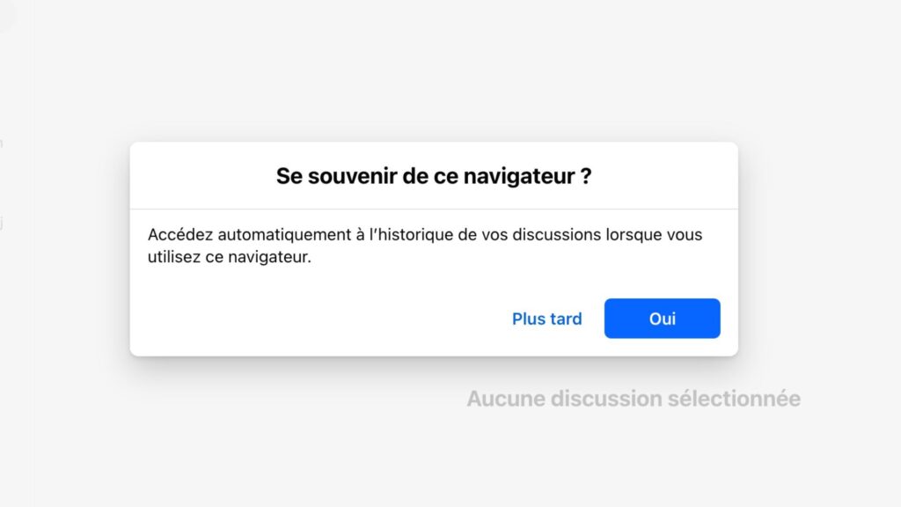
Task: Confirm with the blue Oui button
Action: pos(662,319)
